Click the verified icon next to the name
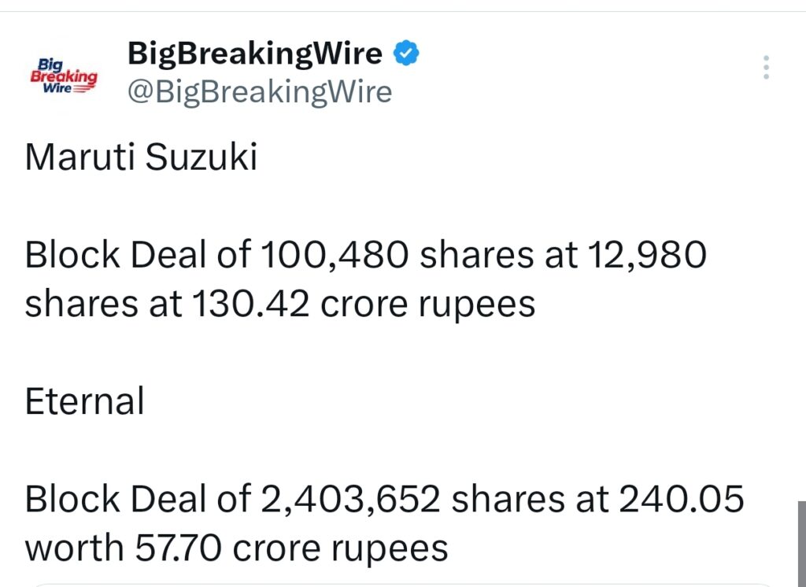The height and width of the screenshot is (587, 806). pos(405,54)
